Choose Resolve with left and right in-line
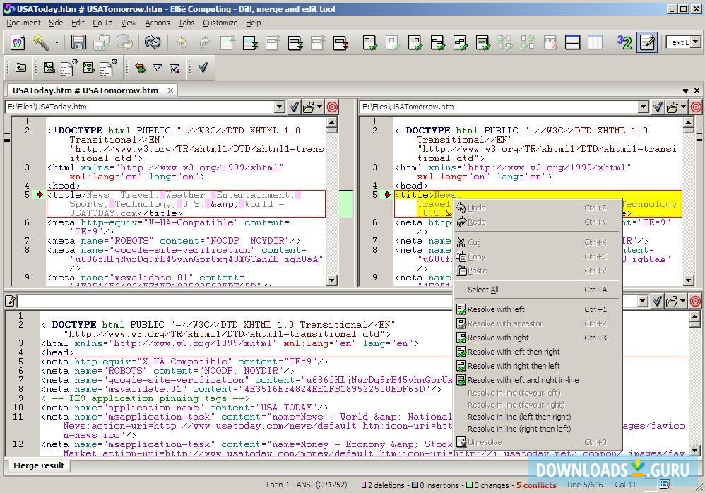This screenshot has width=705, height=493. click(537, 380)
